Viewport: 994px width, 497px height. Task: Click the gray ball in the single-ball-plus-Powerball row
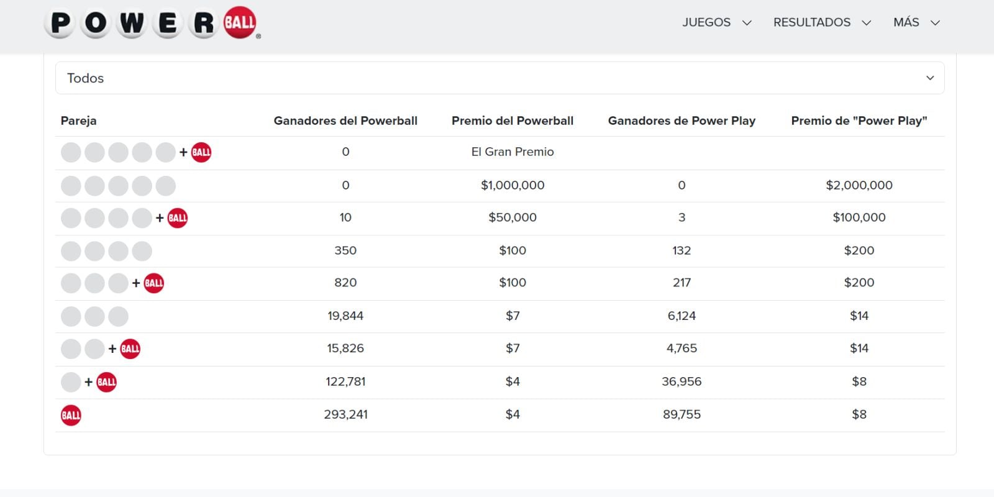coord(70,381)
